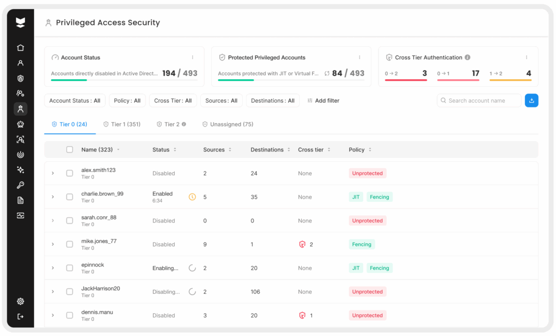Open the Account Status card three-dot menu
This screenshot has width=556, height=336.
192,58
